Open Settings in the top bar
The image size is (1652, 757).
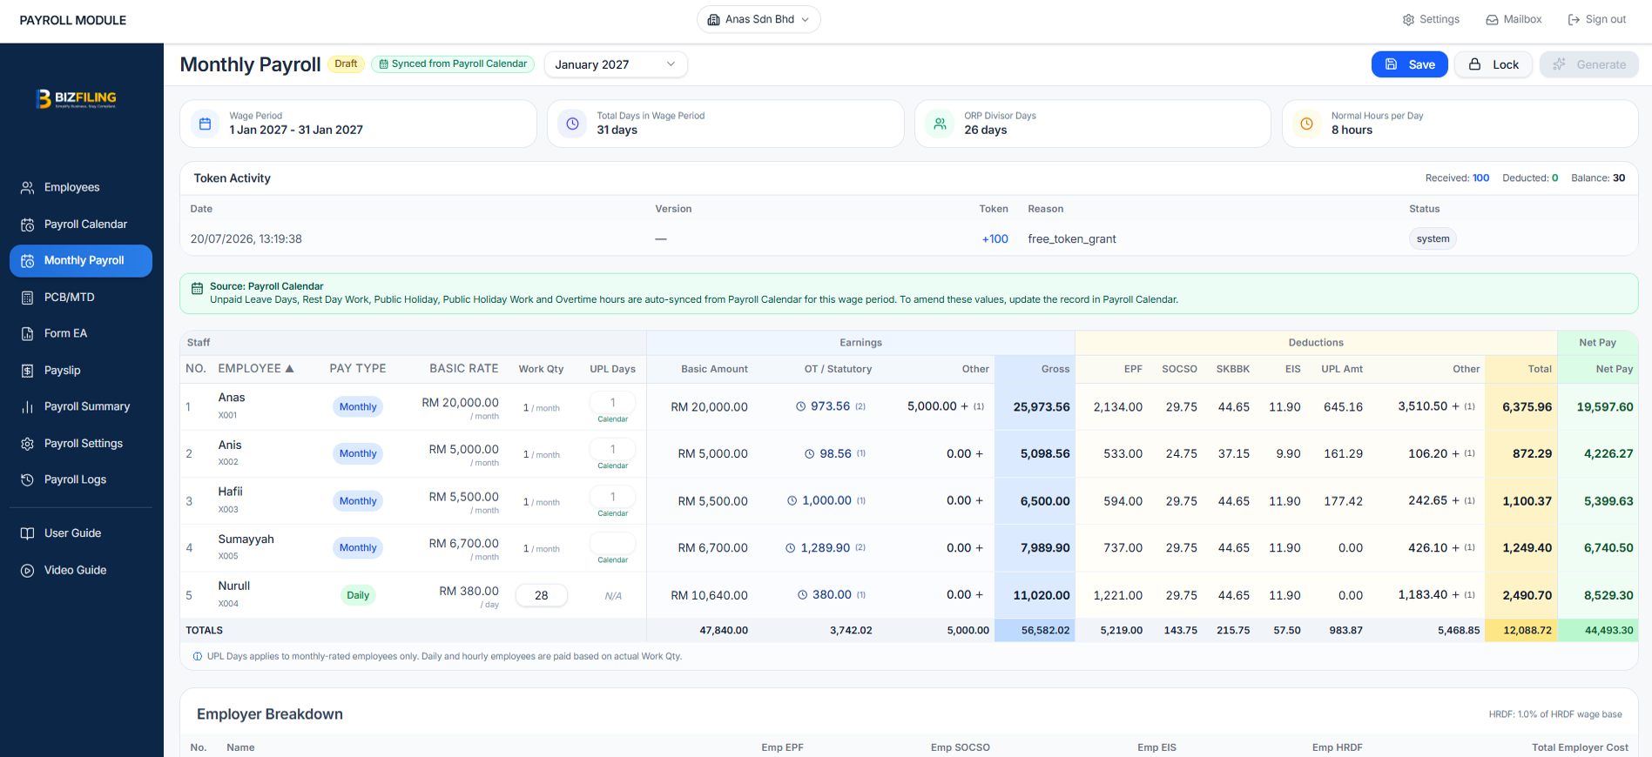tap(1431, 19)
